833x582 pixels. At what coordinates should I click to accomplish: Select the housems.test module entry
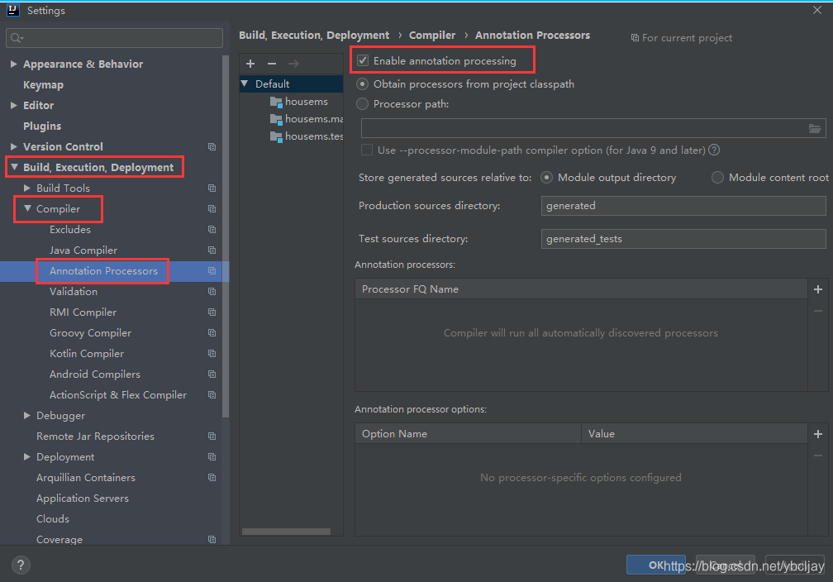(306, 136)
